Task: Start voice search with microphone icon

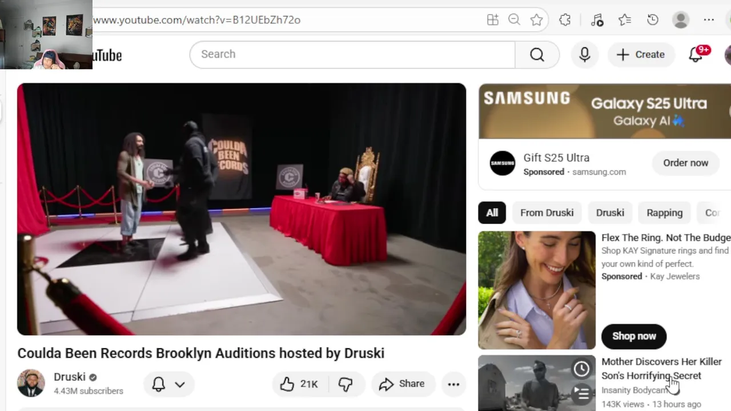Action: [584, 54]
